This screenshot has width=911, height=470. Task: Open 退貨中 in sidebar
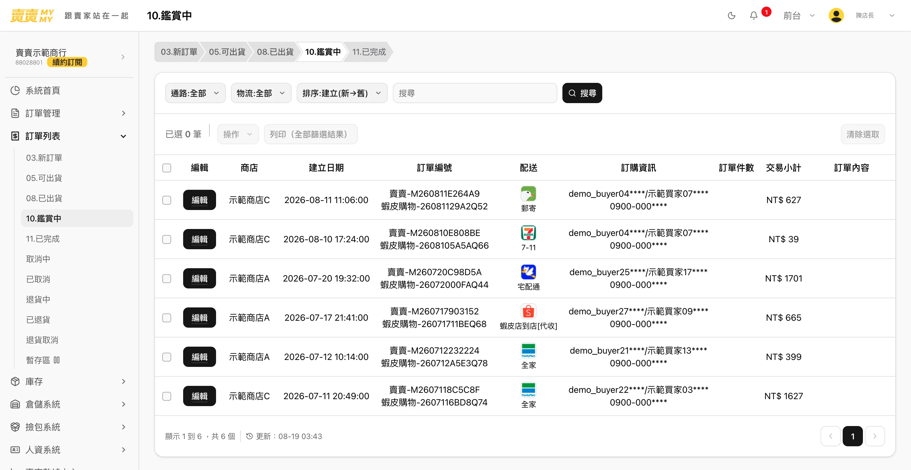[38, 300]
